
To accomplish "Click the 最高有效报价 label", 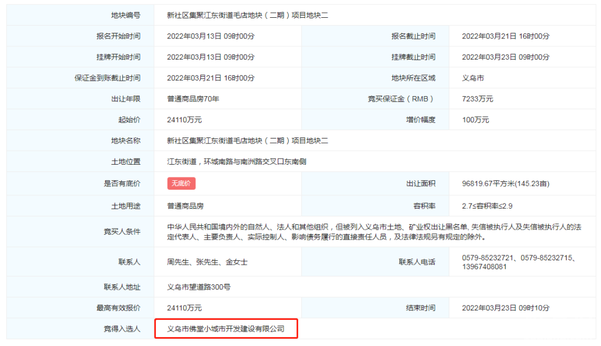I will click(118, 308).
